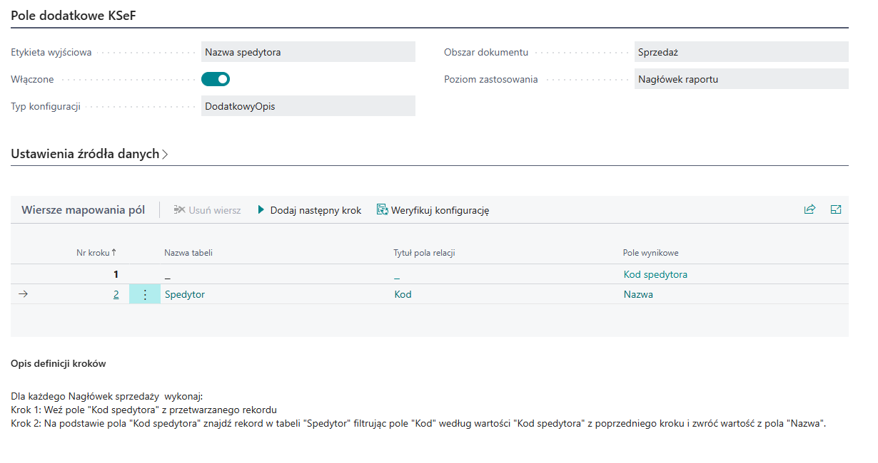The height and width of the screenshot is (463, 878).
Task: Expand Ustawienia źródła danych section
Action: pyautogui.click(x=89, y=154)
